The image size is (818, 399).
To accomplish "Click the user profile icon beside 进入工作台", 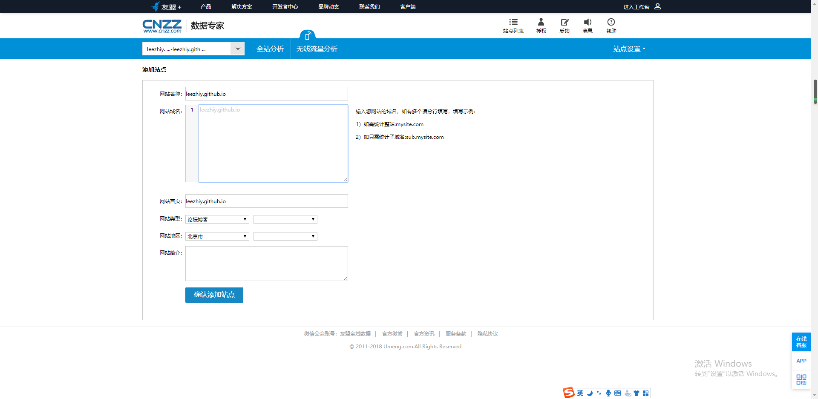I will coord(657,6).
